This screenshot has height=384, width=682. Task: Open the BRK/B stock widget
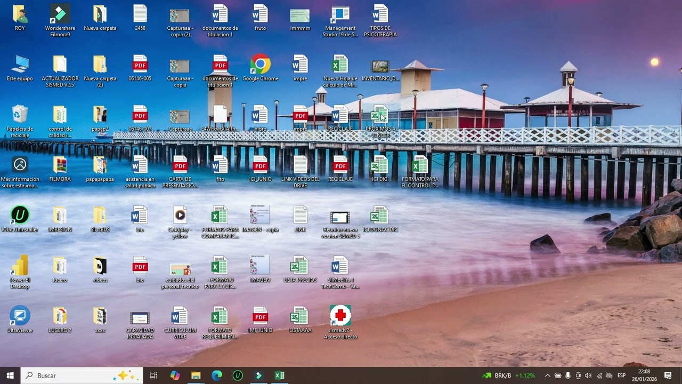(508, 375)
